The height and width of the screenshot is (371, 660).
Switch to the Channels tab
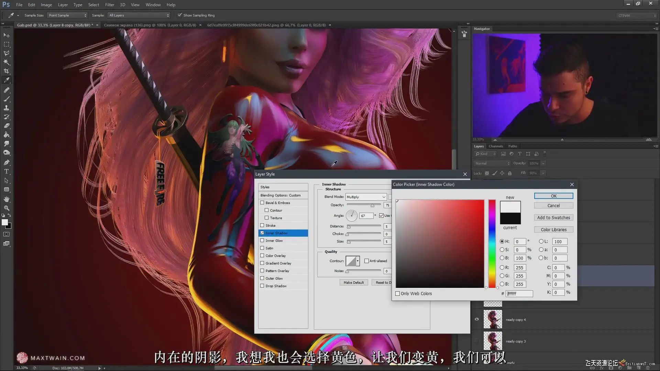point(496,146)
